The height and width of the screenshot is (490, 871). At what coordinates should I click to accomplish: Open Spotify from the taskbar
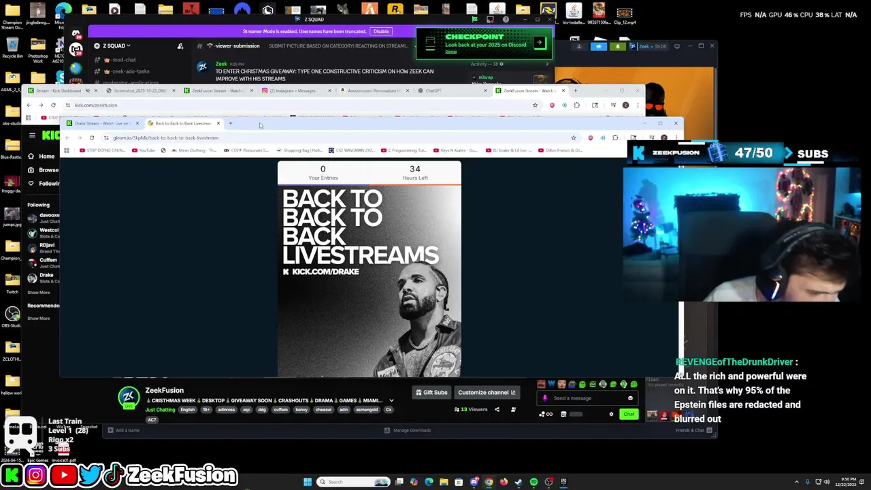point(533,482)
